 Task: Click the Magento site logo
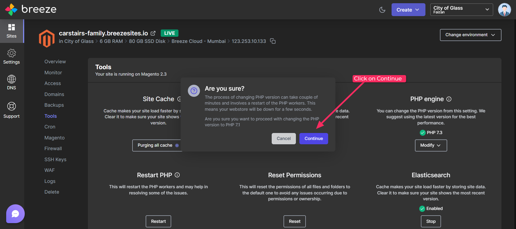47,38
